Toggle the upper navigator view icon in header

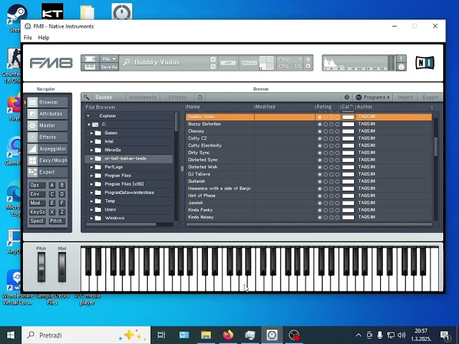[90, 59]
